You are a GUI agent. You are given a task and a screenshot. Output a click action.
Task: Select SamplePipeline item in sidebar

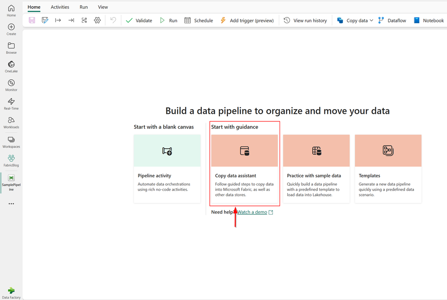pyautogui.click(x=11, y=183)
